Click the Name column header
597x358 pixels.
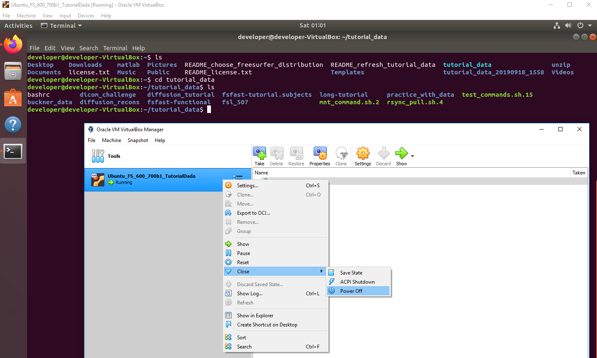point(261,173)
